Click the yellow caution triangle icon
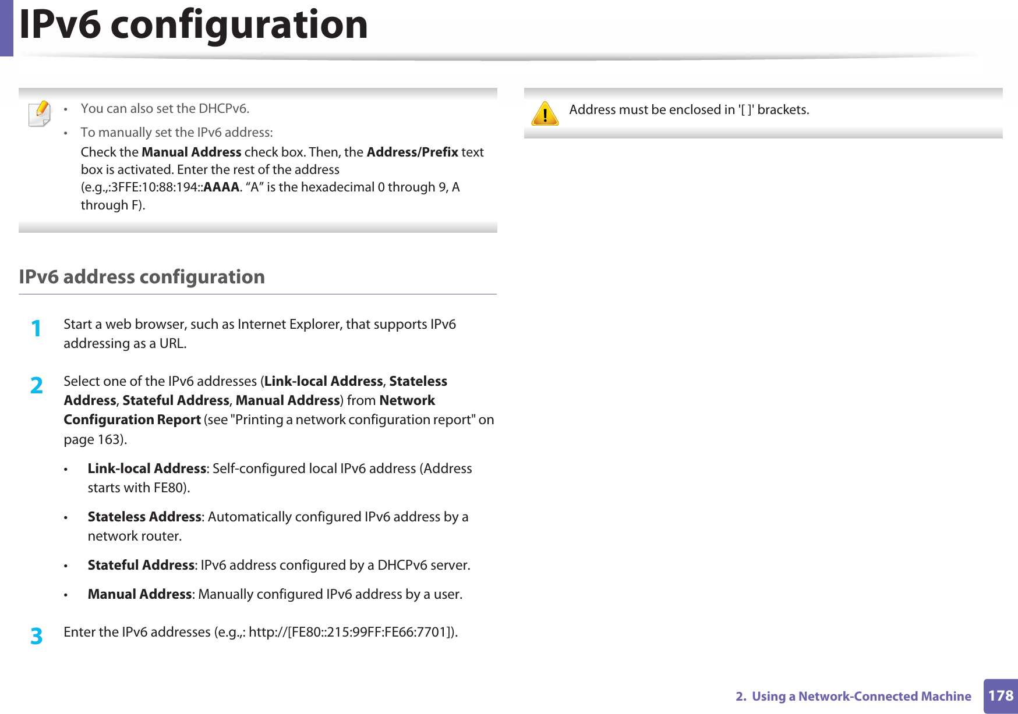1018x714 pixels. tap(545, 113)
